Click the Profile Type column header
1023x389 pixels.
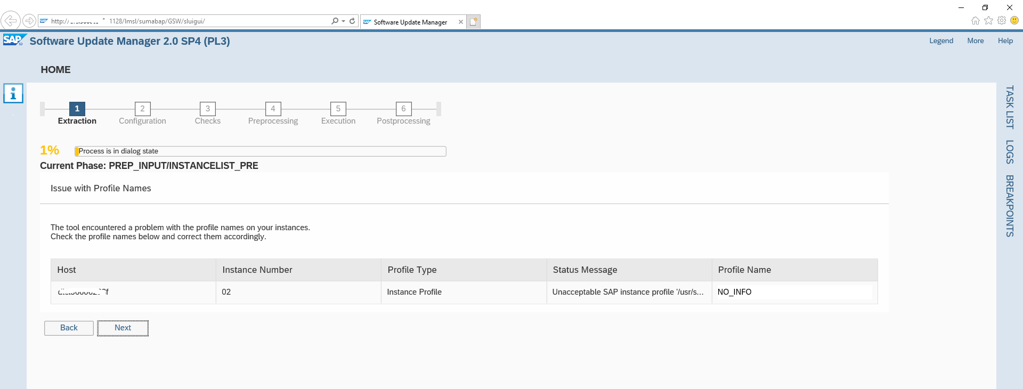pyautogui.click(x=464, y=270)
